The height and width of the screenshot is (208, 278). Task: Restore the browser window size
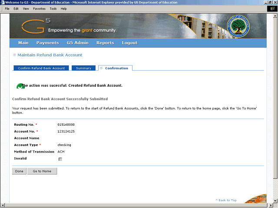pyautogui.click(x=270, y=2)
